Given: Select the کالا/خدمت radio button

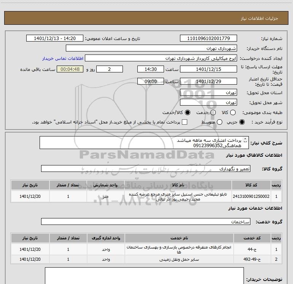Looking at the screenshot, I should (188, 112).
